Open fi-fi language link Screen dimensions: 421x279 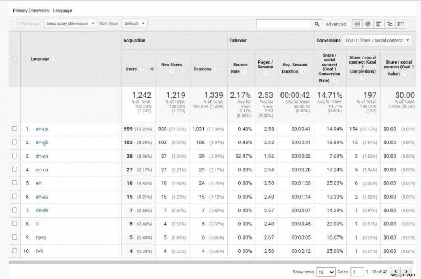tap(39, 251)
